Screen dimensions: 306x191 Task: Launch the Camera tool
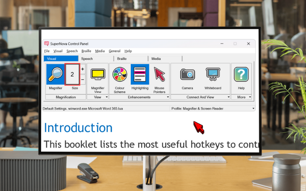point(187,74)
